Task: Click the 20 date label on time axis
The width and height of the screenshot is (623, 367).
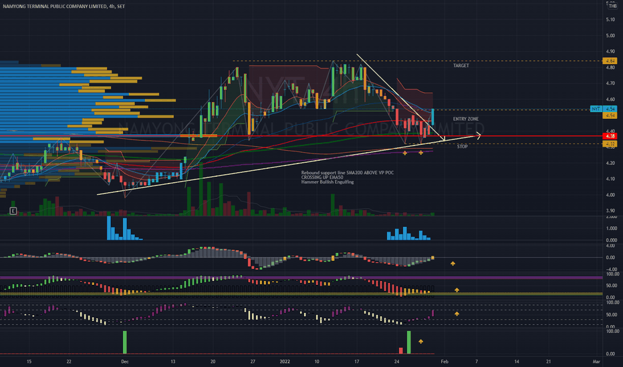Action: [x=213, y=362]
